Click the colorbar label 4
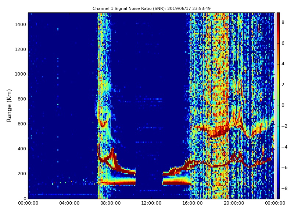Image resolution: width=294 pixels, height=220 pixels. point(283,64)
